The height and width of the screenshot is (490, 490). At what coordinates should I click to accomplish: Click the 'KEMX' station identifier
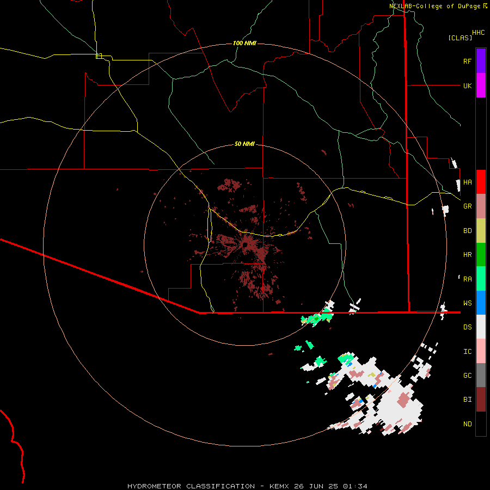(279, 486)
